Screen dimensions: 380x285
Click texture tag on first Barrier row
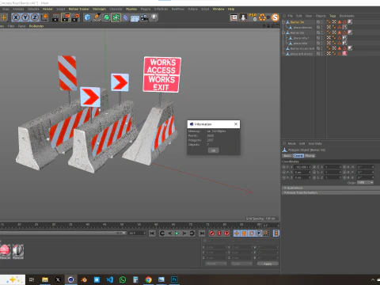tap(350, 22)
